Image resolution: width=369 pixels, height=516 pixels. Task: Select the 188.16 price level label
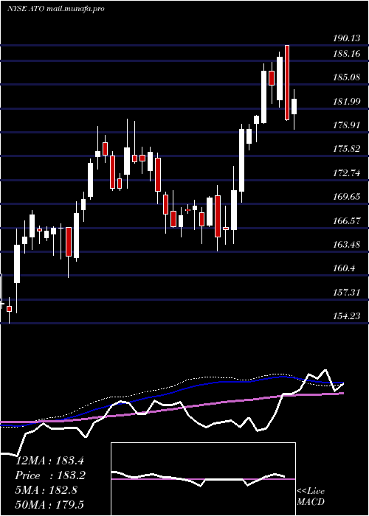(x=346, y=54)
